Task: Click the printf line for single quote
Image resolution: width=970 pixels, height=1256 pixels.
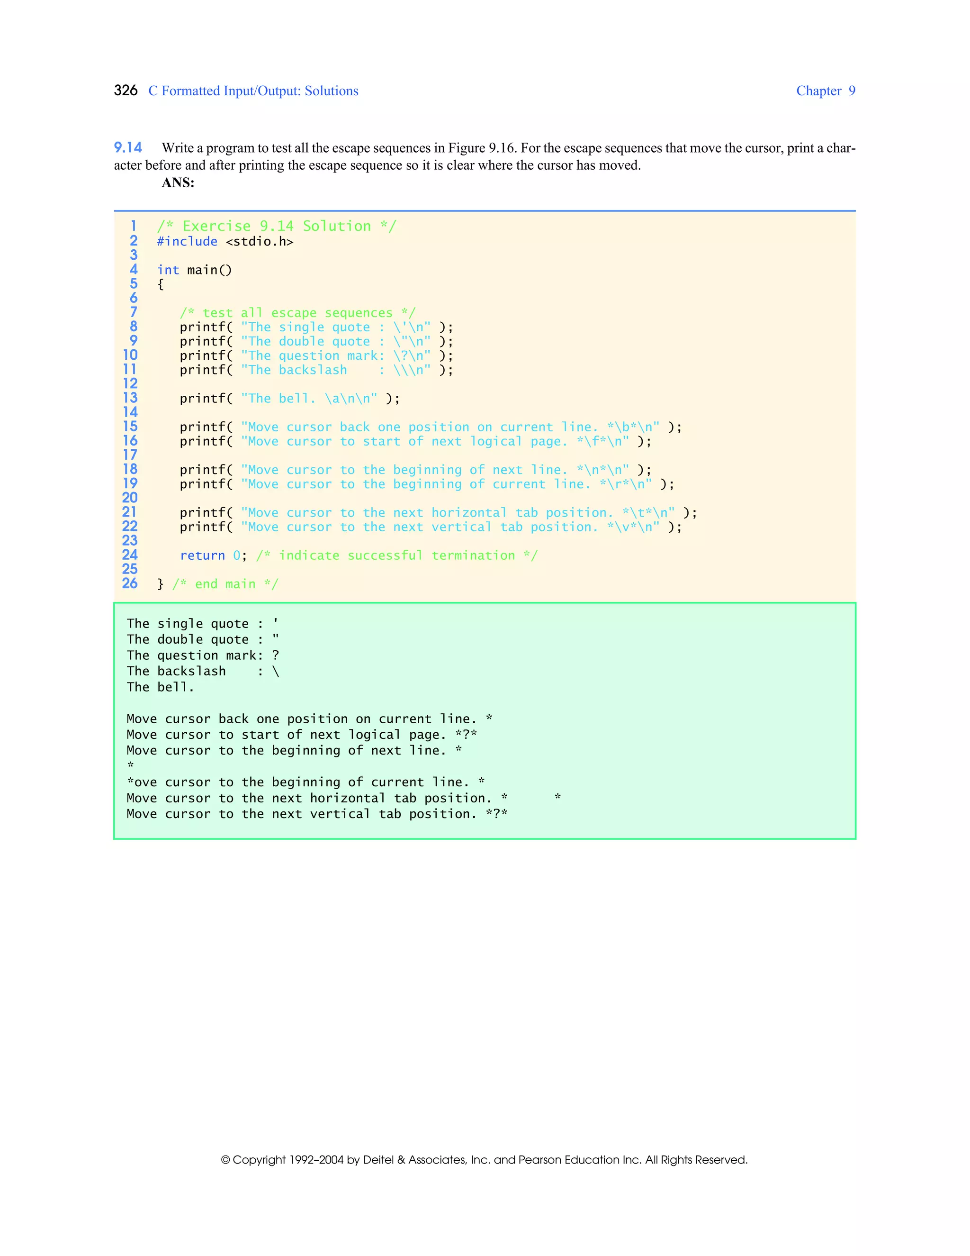Action: pos(316,327)
